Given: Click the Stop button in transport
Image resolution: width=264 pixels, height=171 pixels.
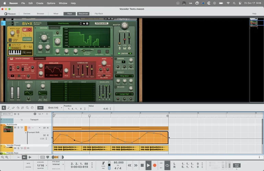Looking at the screenshot, I should click(x=142, y=166).
